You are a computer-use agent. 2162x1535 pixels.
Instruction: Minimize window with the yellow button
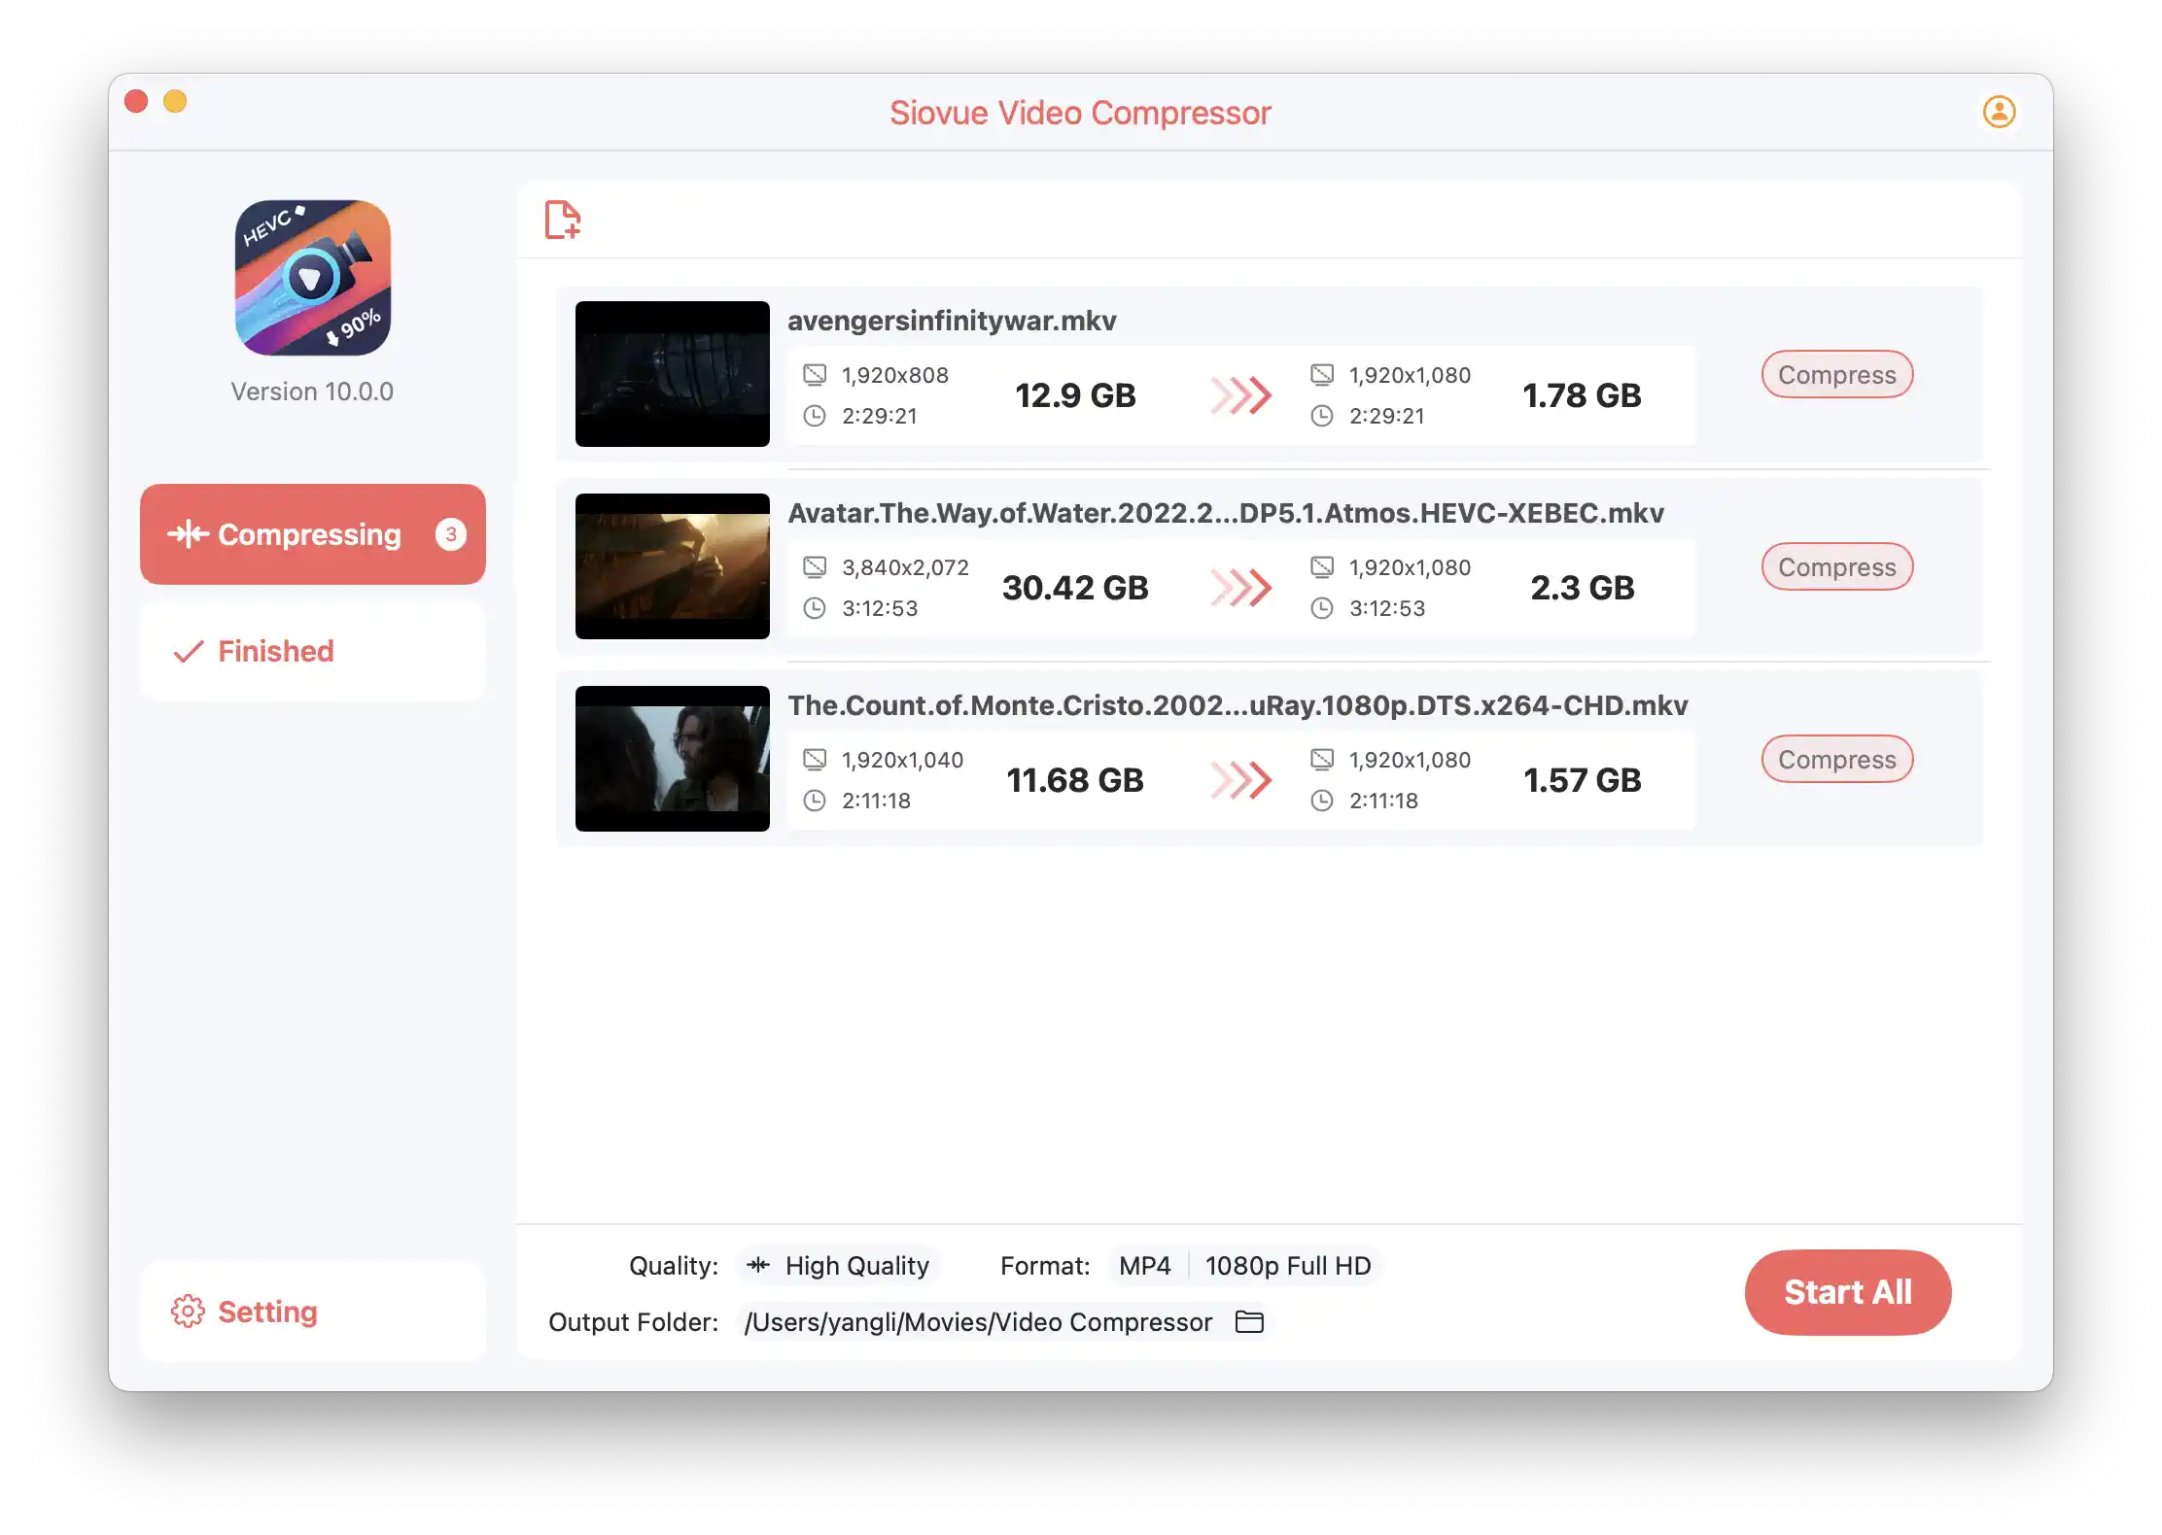coord(175,101)
